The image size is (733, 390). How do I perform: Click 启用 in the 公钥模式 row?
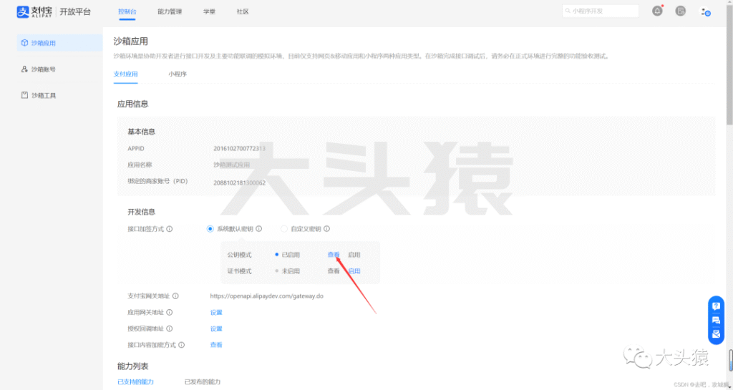point(354,255)
